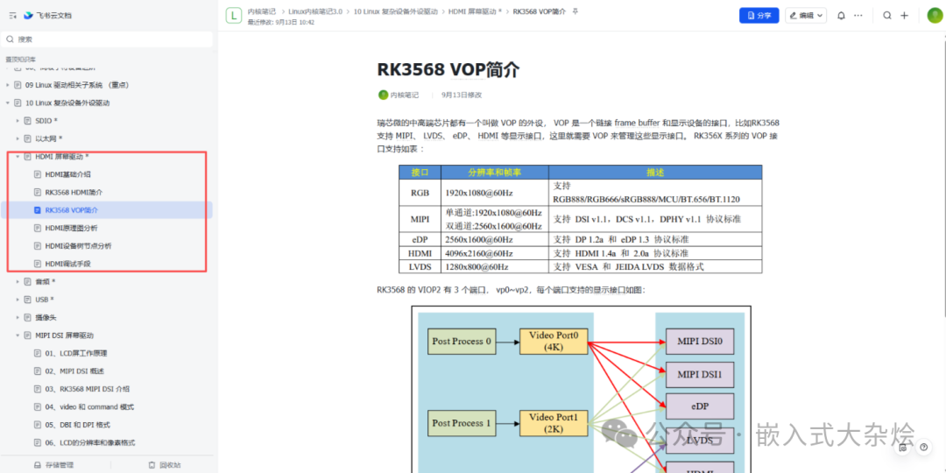
Task: Expand the SDIO tree node
Action: tap(18, 121)
